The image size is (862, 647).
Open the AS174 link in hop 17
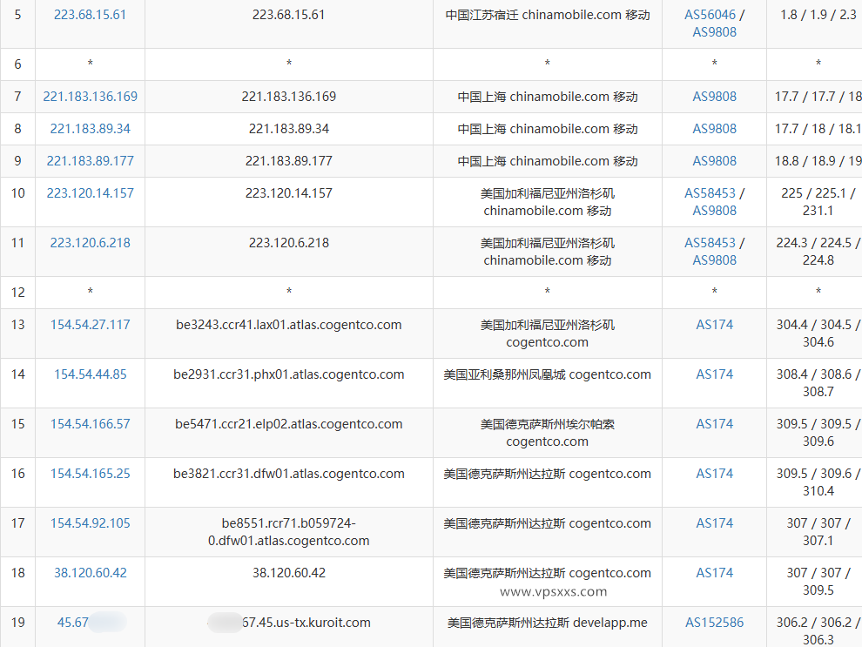[714, 523]
